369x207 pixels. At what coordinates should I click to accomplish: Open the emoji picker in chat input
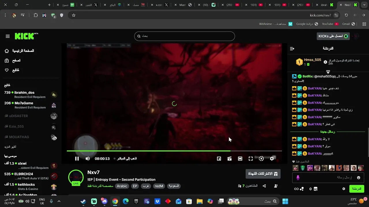(359, 178)
